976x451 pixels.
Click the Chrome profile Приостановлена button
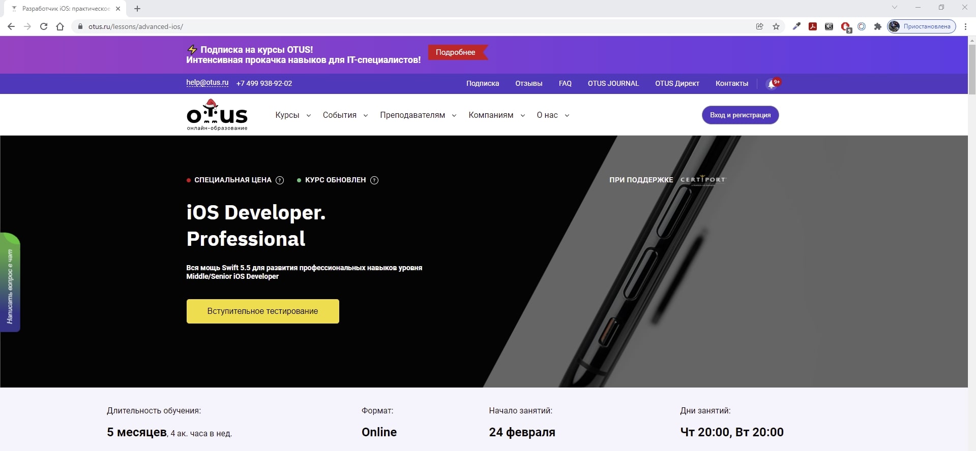click(x=922, y=26)
